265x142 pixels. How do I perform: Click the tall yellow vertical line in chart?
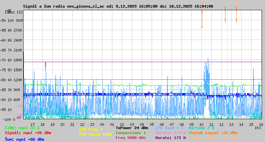227,66
